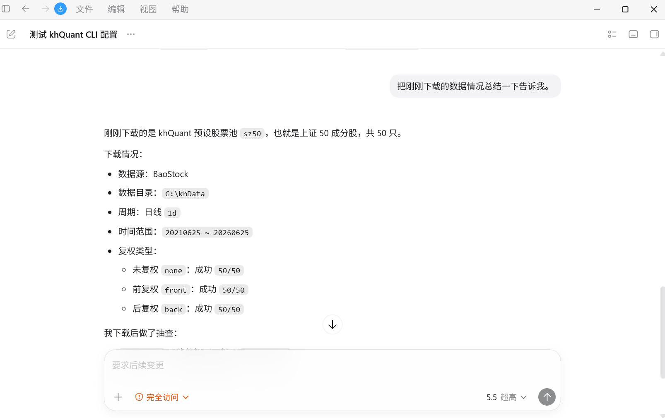The height and width of the screenshot is (418, 665).
Task: Jump to bottom with down-arrow button
Action: [332, 325]
